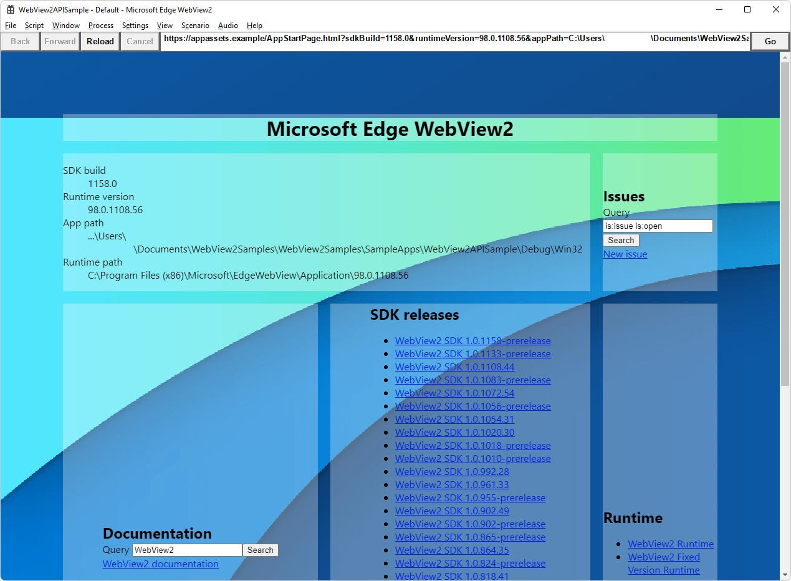This screenshot has width=791, height=581.
Task: Click the Search button in the Issues panel
Action: click(621, 240)
